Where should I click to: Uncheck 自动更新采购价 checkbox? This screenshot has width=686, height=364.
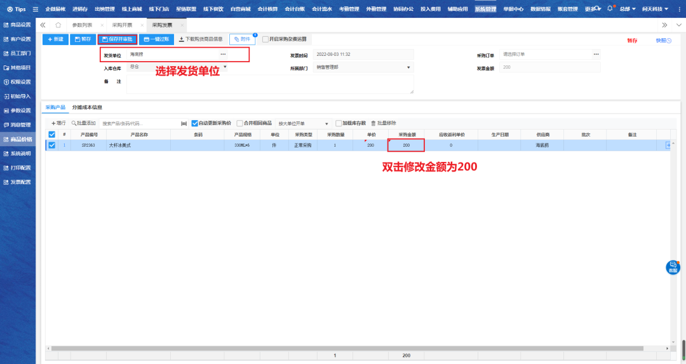tap(195, 123)
